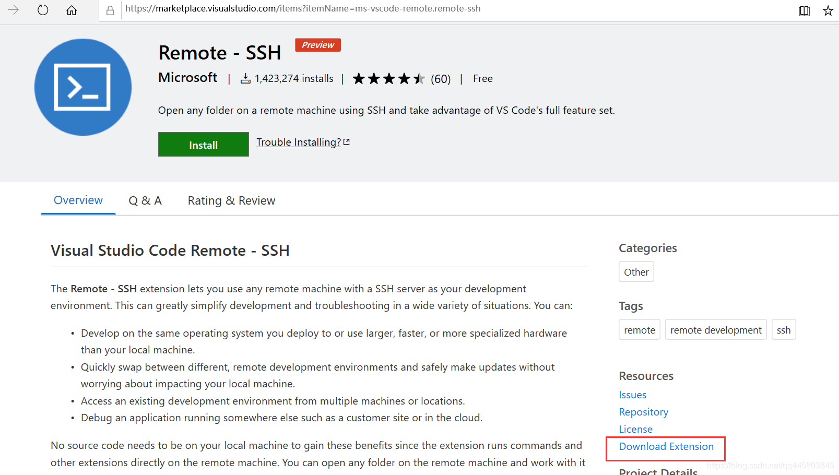Click the URL address bar
Image resolution: width=839 pixels, height=475 pixels.
coord(303,9)
